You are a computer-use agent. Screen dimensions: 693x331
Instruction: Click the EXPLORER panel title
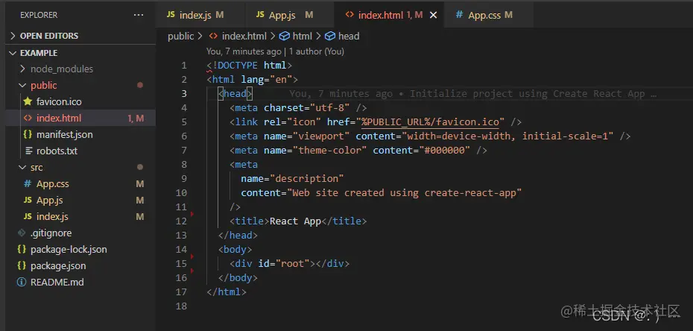(39, 15)
